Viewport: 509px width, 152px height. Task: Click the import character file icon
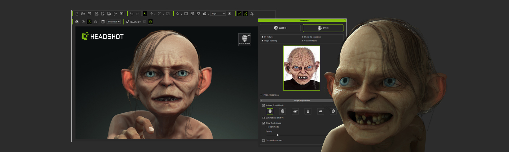click(x=96, y=14)
